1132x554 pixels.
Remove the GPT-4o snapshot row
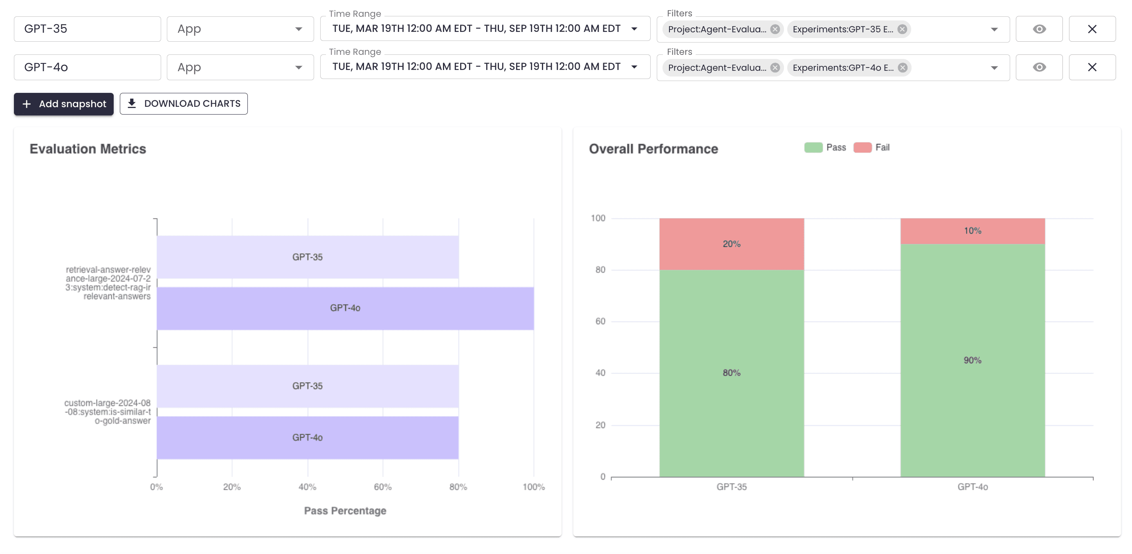coord(1092,67)
